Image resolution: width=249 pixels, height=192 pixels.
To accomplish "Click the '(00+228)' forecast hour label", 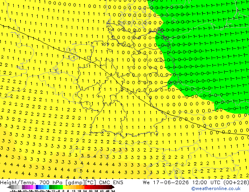I will point(236,183).
